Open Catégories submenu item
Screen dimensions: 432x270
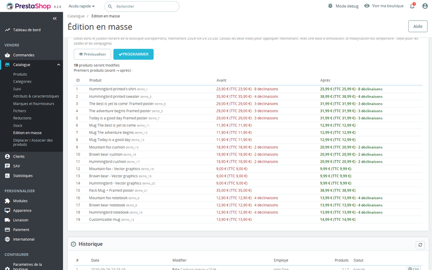tap(22, 82)
